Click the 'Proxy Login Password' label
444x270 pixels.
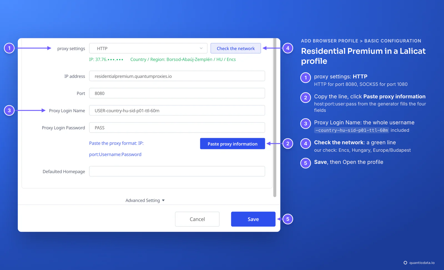tap(63, 128)
